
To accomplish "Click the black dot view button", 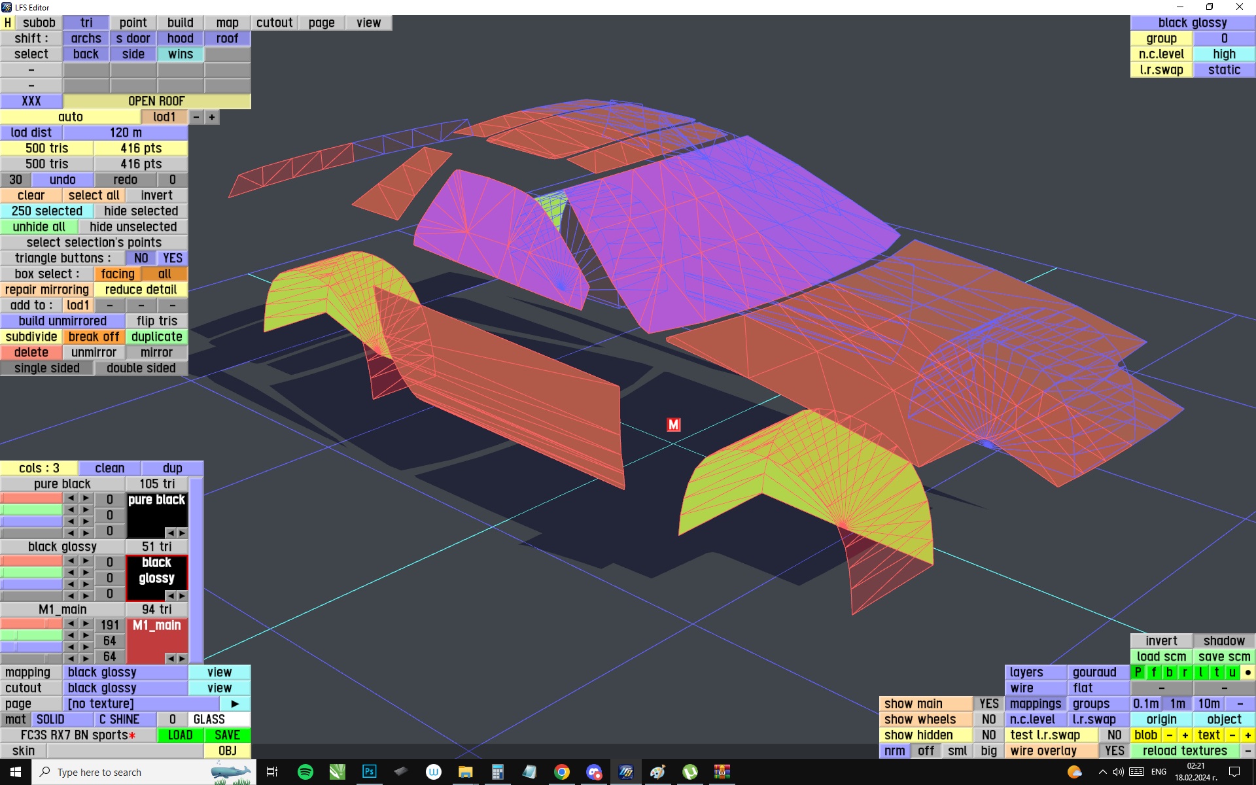I will (x=1247, y=672).
